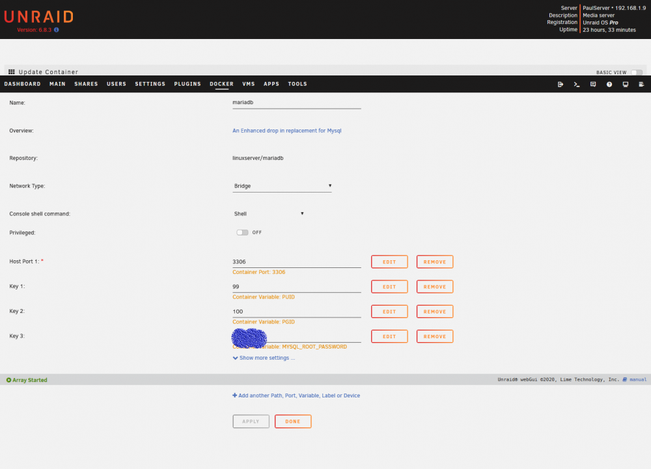This screenshot has height=469, width=651.
Task: Click the Done button
Action: 293,422
